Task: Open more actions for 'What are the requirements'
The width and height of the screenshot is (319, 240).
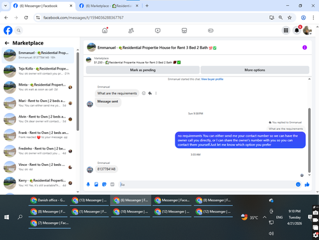Action: pos(156,93)
